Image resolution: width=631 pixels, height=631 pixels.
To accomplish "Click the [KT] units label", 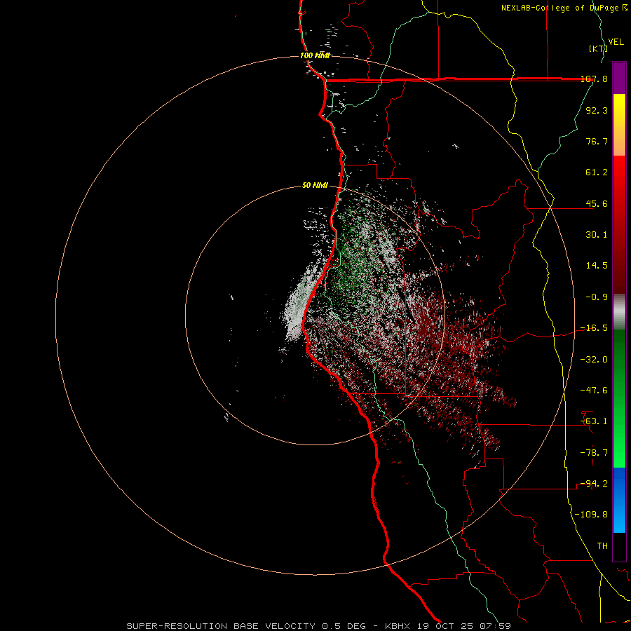I will click(598, 48).
